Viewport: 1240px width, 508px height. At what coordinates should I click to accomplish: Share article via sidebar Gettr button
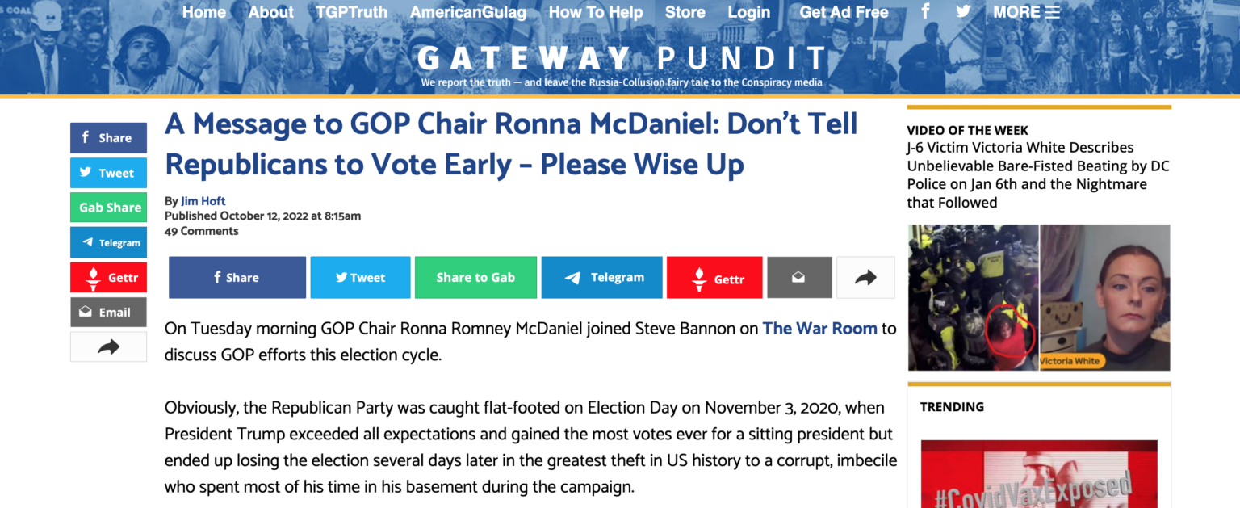pos(108,278)
